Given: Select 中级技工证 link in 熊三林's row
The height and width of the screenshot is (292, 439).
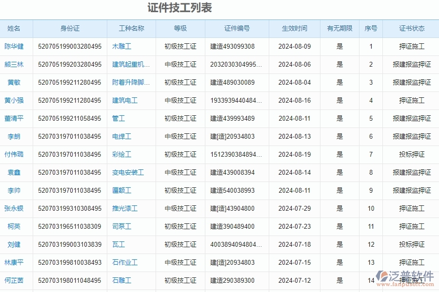Looking at the screenshot, I should pos(180,64).
